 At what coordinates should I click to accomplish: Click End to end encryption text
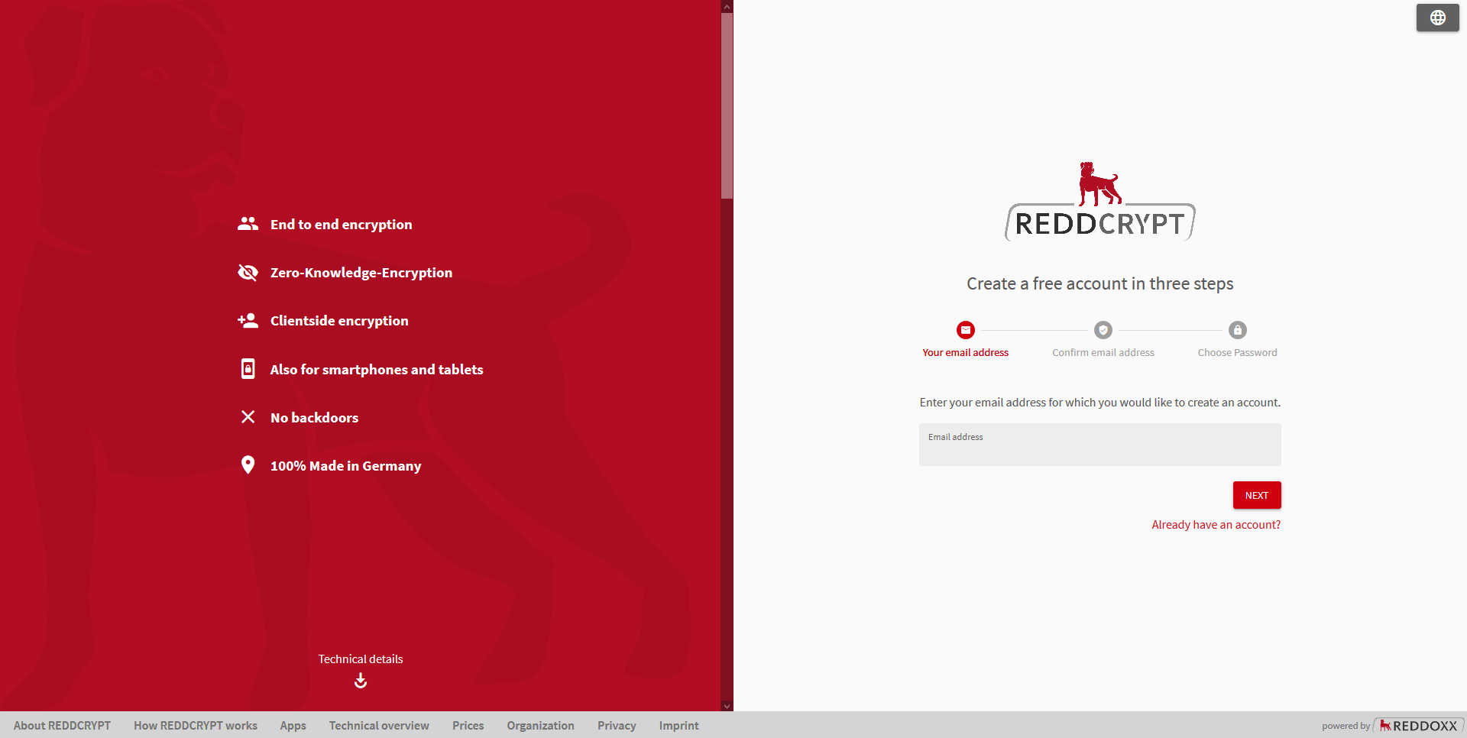pyautogui.click(x=341, y=225)
